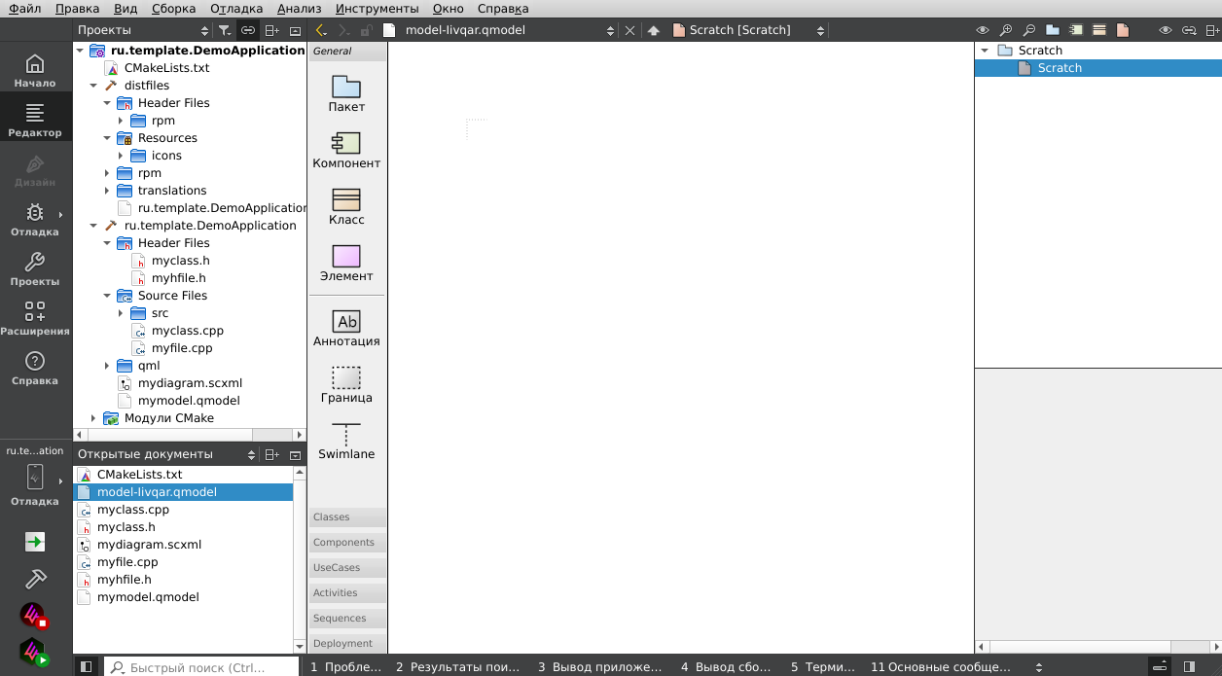The image size is (1222, 676).
Task: Click zoom in magnifier icon
Action: [1006, 30]
